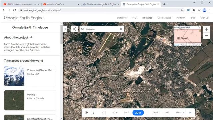This screenshot has height=120, width=213.
Task: Bookmark this page with star
Action: click(x=182, y=10)
